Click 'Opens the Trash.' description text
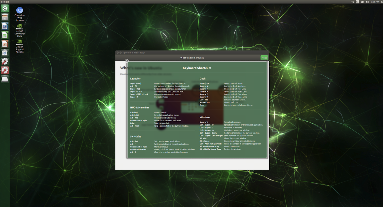The image size is (383, 207). click(161, 97)
